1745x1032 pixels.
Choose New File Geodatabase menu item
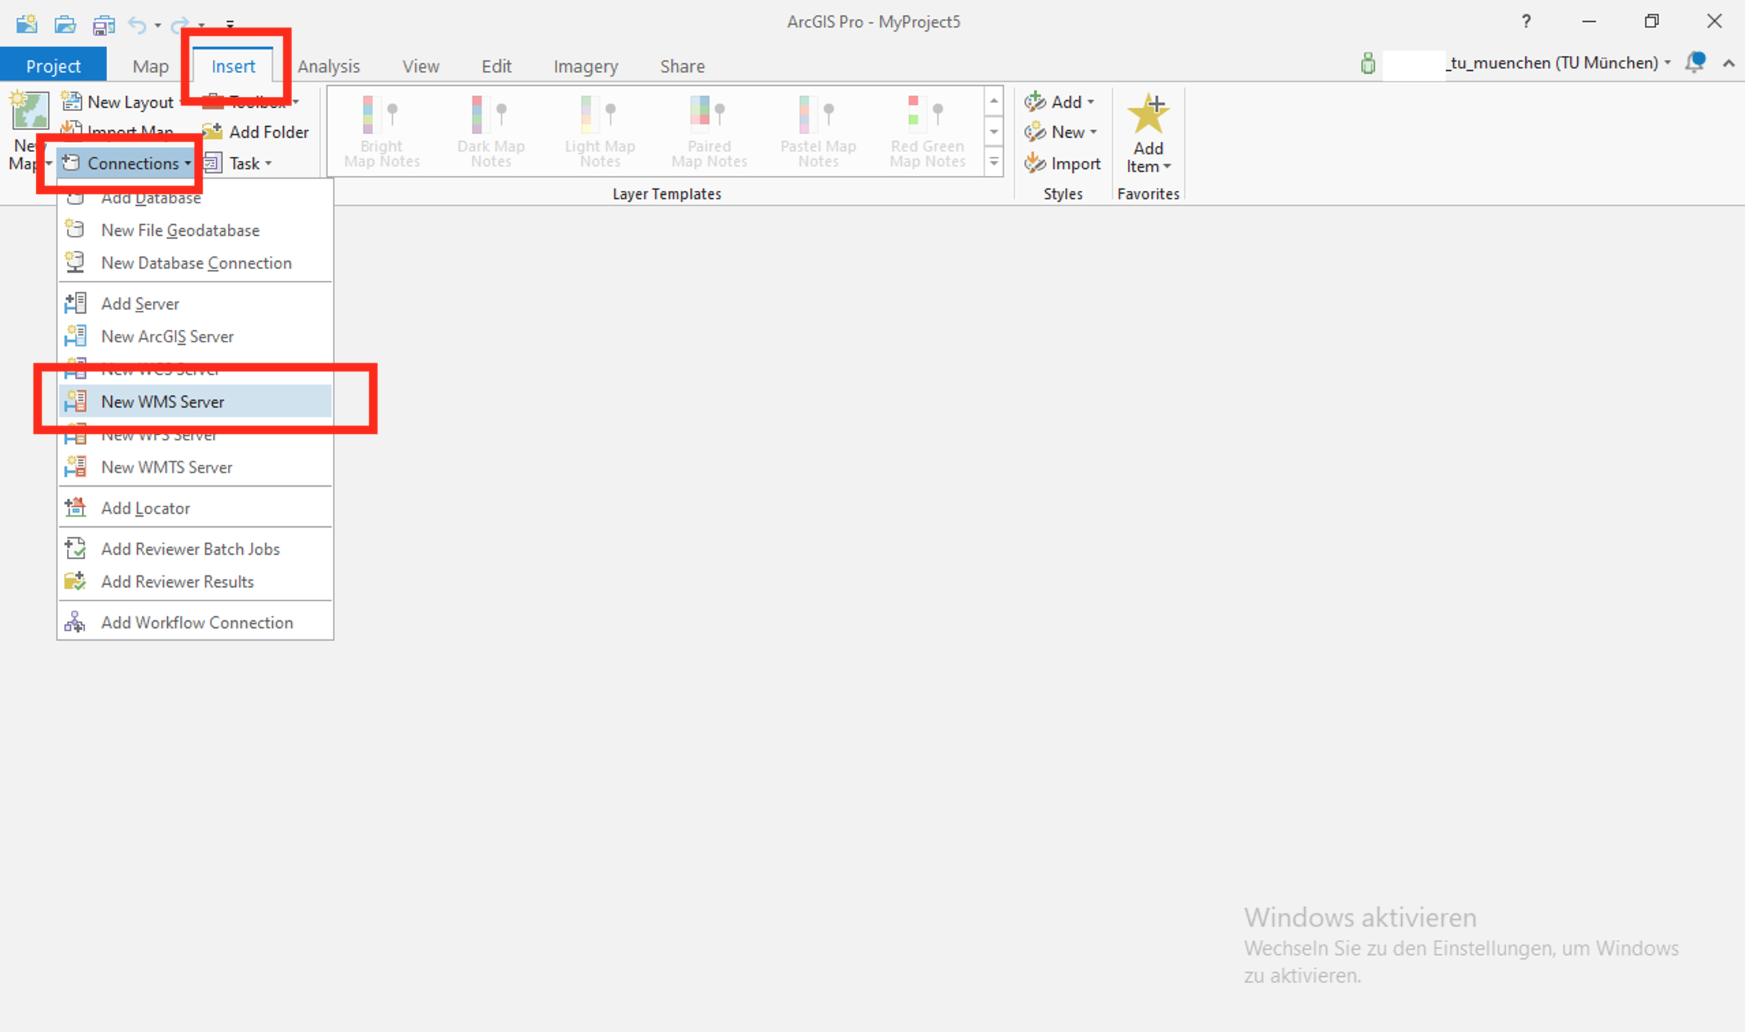click(x=195, y=230)
